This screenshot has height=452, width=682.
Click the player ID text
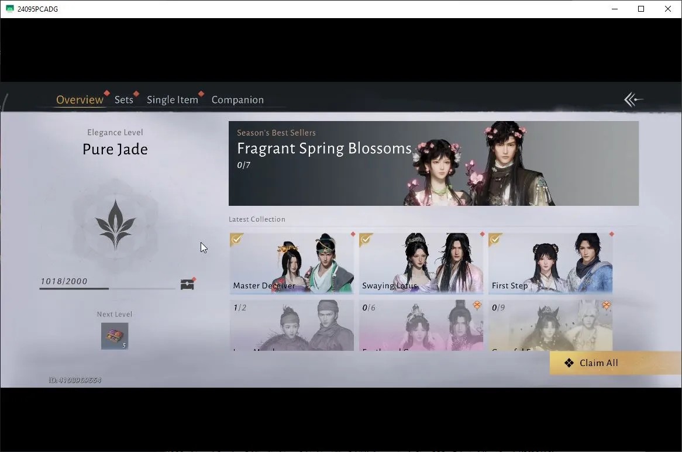point(75,380)
